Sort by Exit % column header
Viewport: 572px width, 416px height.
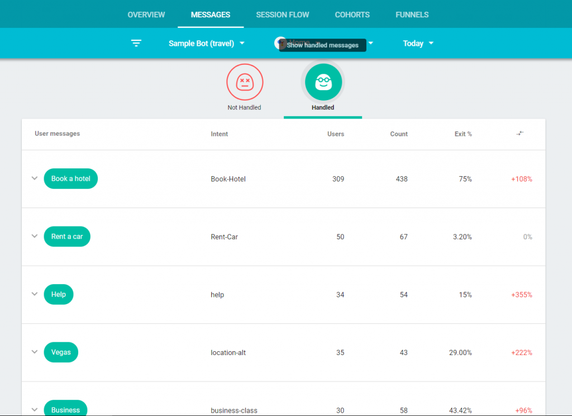click(x=463, y=134)
